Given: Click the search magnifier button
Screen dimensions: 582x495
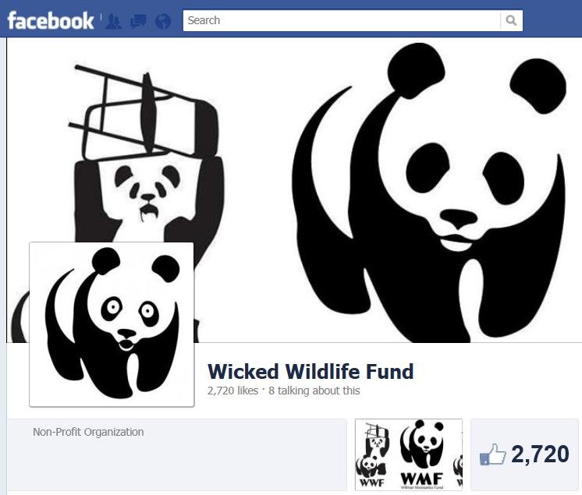Looking at the screenshot, I should (511, 20).
